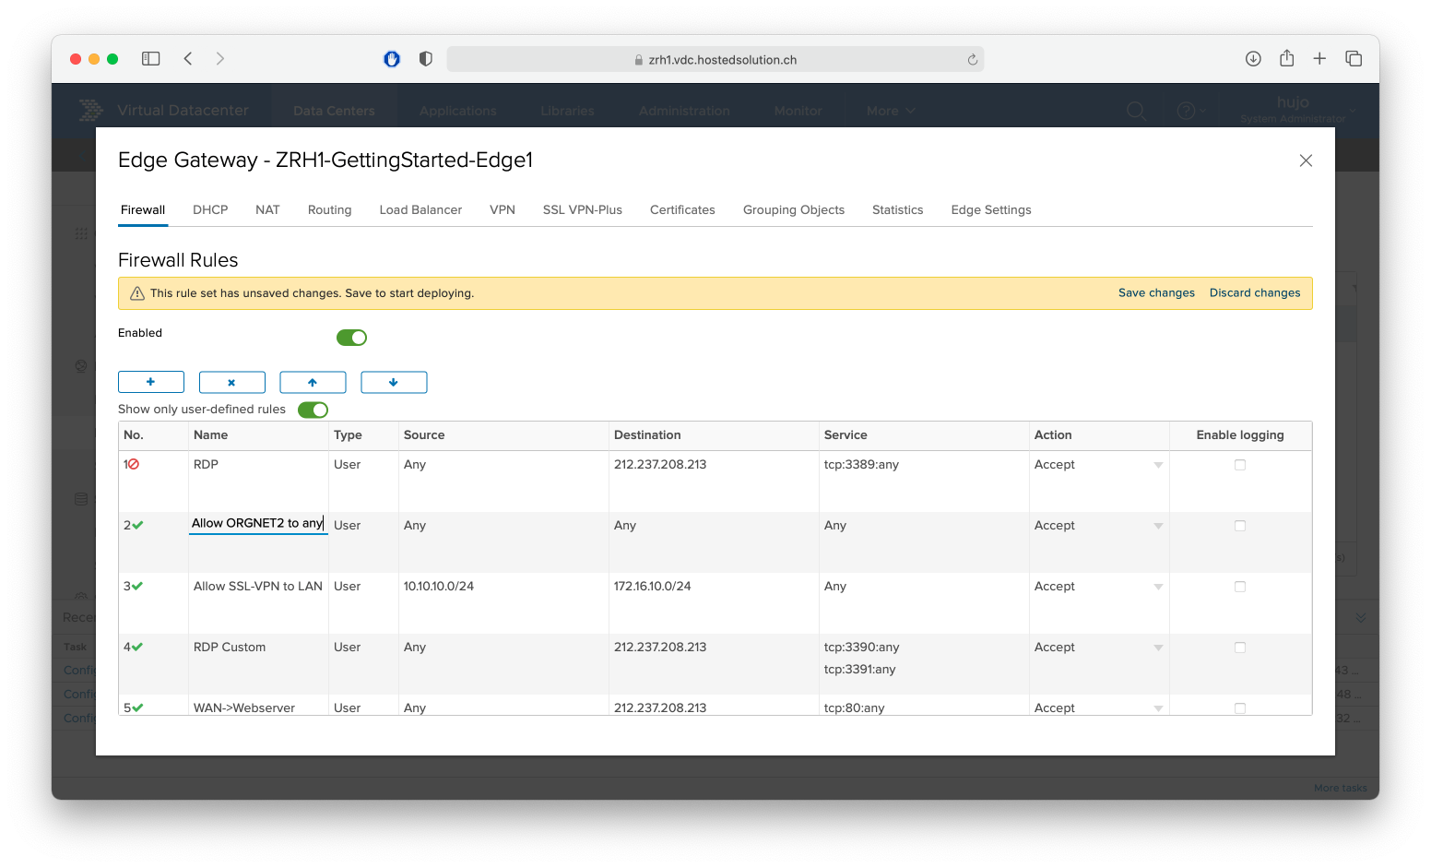Viewport: 1431px width, 868px height.
Task: Enable logging for the WAN->Webserver rule
Action: (x=1240, y=708)
